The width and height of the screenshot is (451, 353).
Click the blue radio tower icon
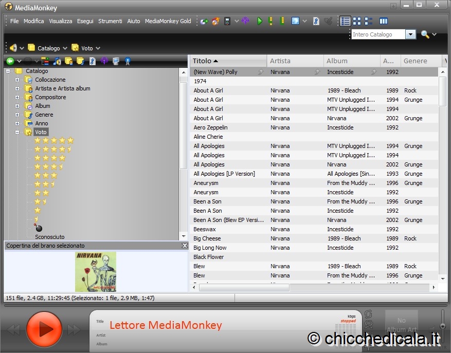[128, 61]
